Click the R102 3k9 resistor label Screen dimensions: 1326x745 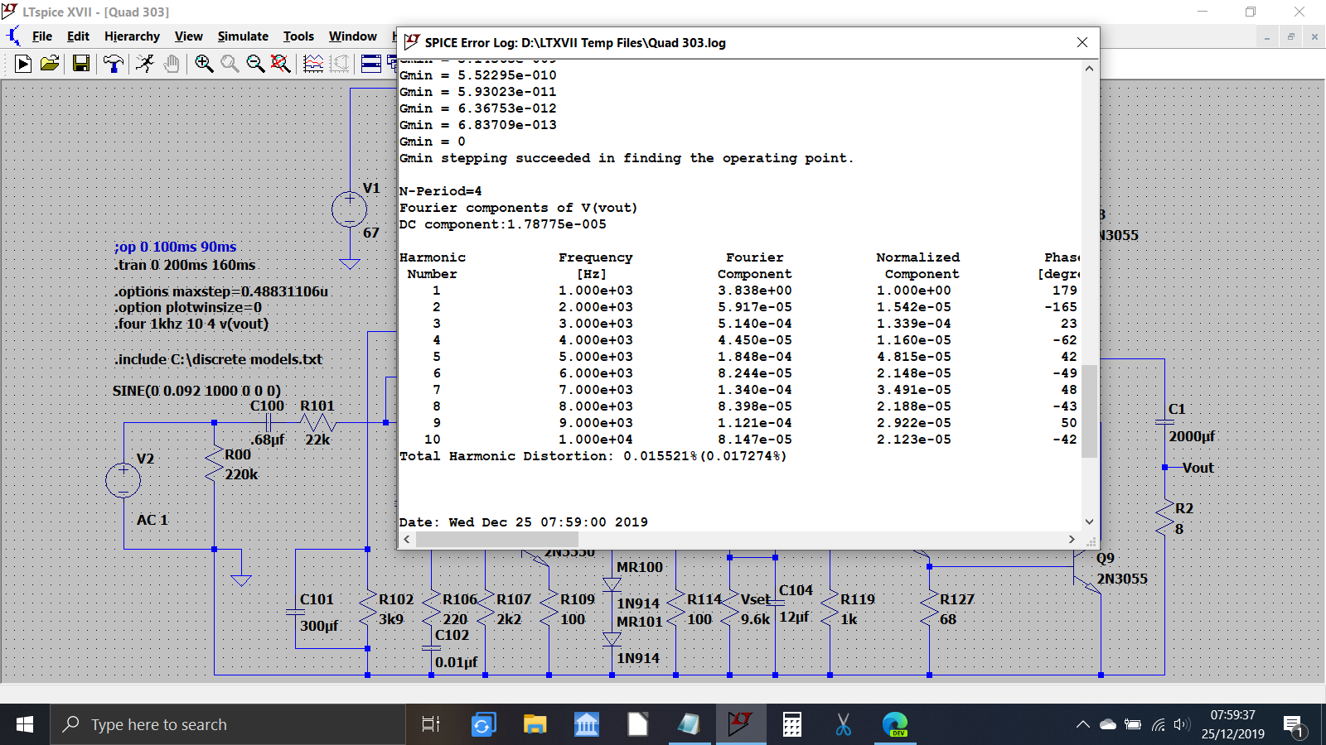[395, 609]
